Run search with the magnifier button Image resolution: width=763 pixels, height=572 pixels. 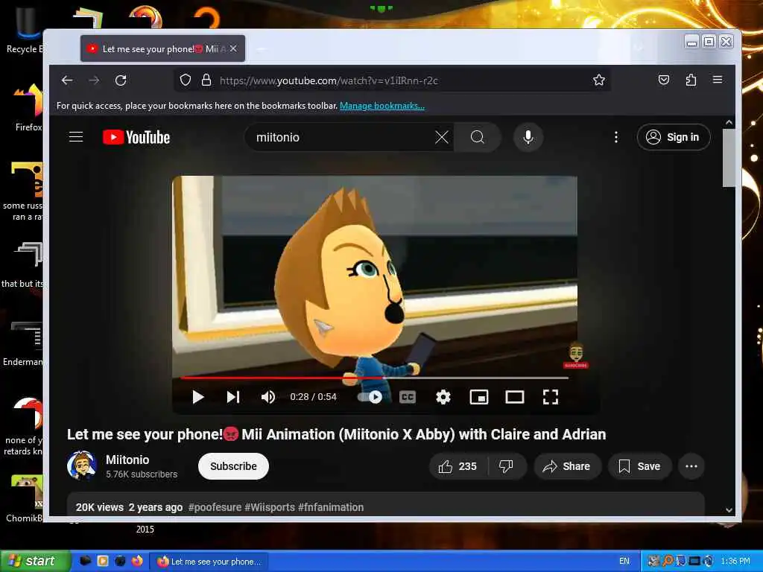[478, 137]
